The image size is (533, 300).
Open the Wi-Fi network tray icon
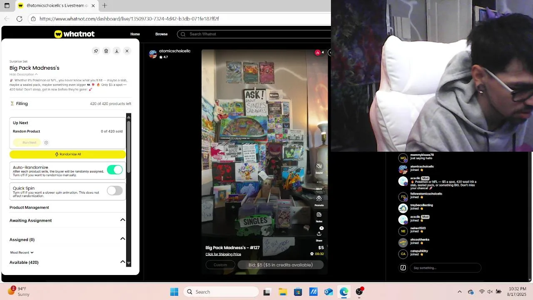tap(482, 292)
